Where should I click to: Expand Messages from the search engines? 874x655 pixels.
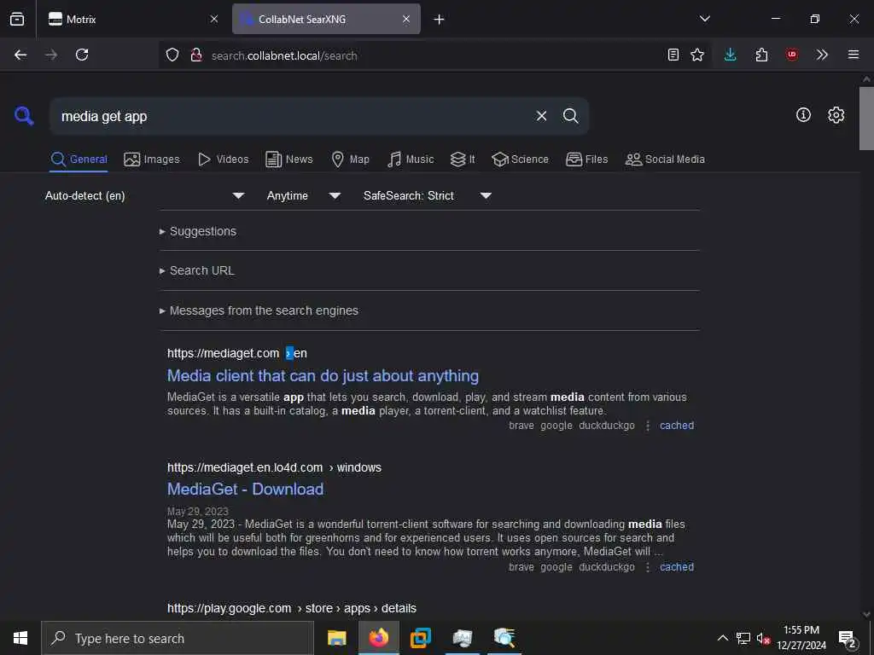coord(259,310)
